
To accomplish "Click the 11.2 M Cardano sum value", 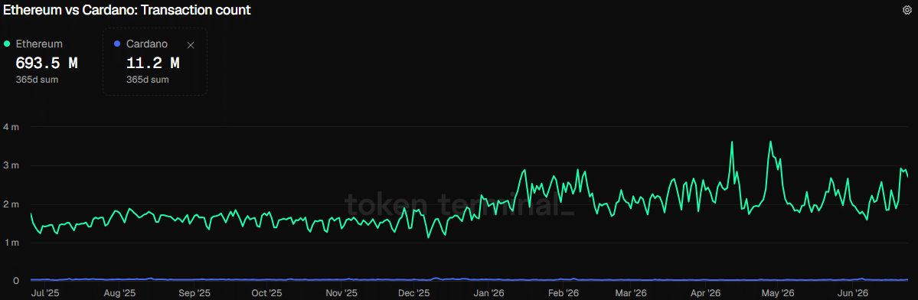I will 153,63.
